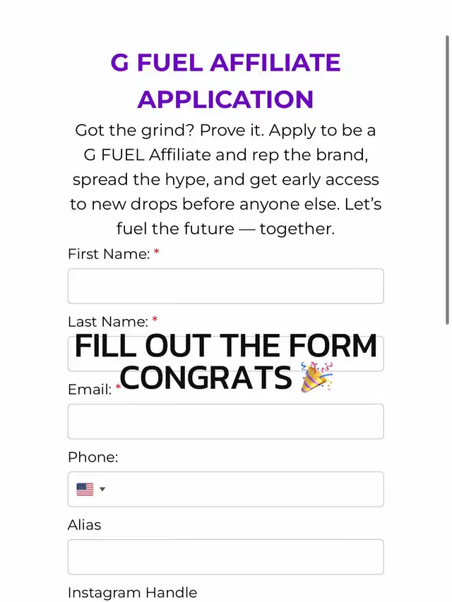Click the Instagram Handle label
The width and height of the screenshot is (452, 602).
tap(132, 593)
